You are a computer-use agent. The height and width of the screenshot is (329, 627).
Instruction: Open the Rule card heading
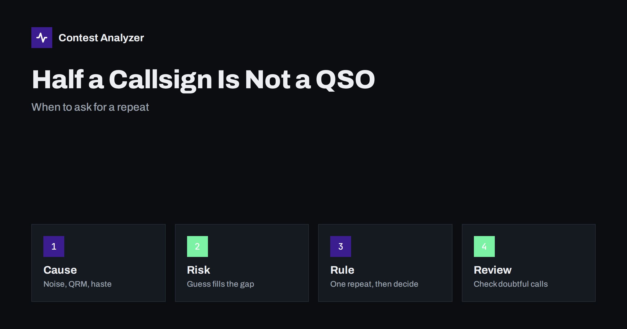(342, 270)
